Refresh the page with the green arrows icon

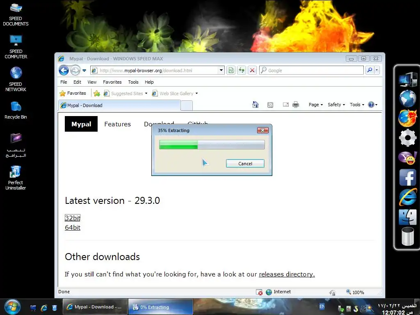241,70
